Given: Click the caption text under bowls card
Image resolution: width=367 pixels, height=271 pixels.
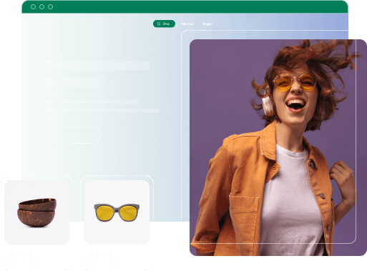Looking at the screenshot, I should point(21,254).
